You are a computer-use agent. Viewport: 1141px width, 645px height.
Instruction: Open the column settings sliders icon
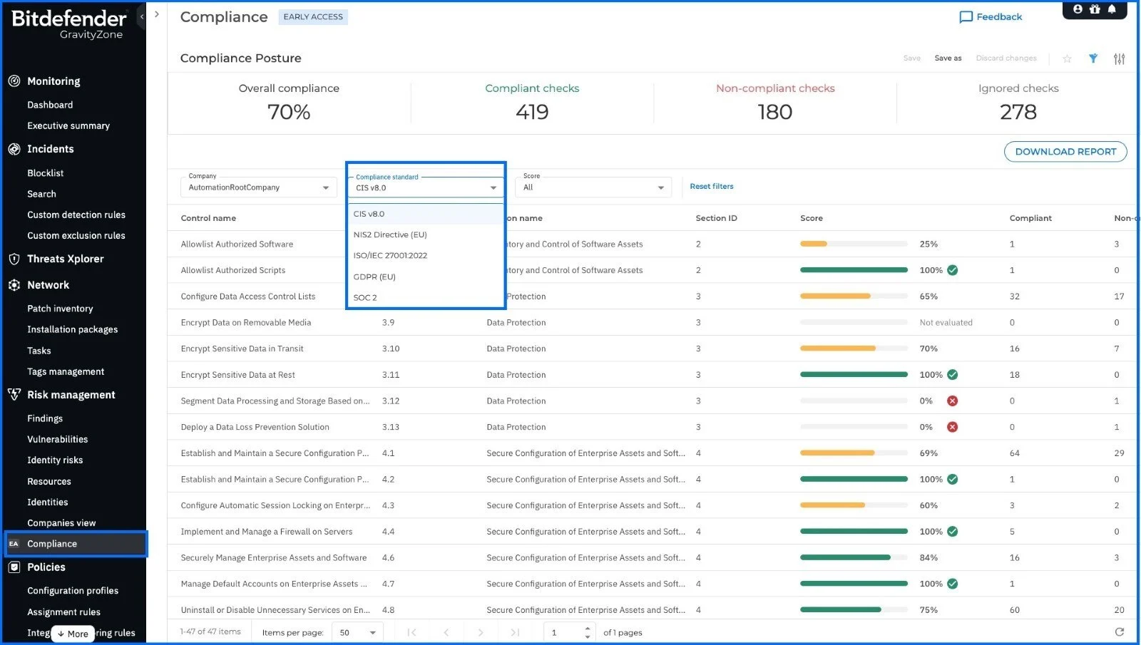pos(1119,59)
